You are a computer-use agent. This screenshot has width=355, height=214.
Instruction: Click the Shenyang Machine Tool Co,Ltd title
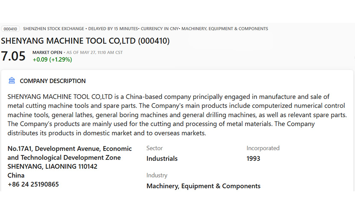pyautogui.click(x=85, y=41)
